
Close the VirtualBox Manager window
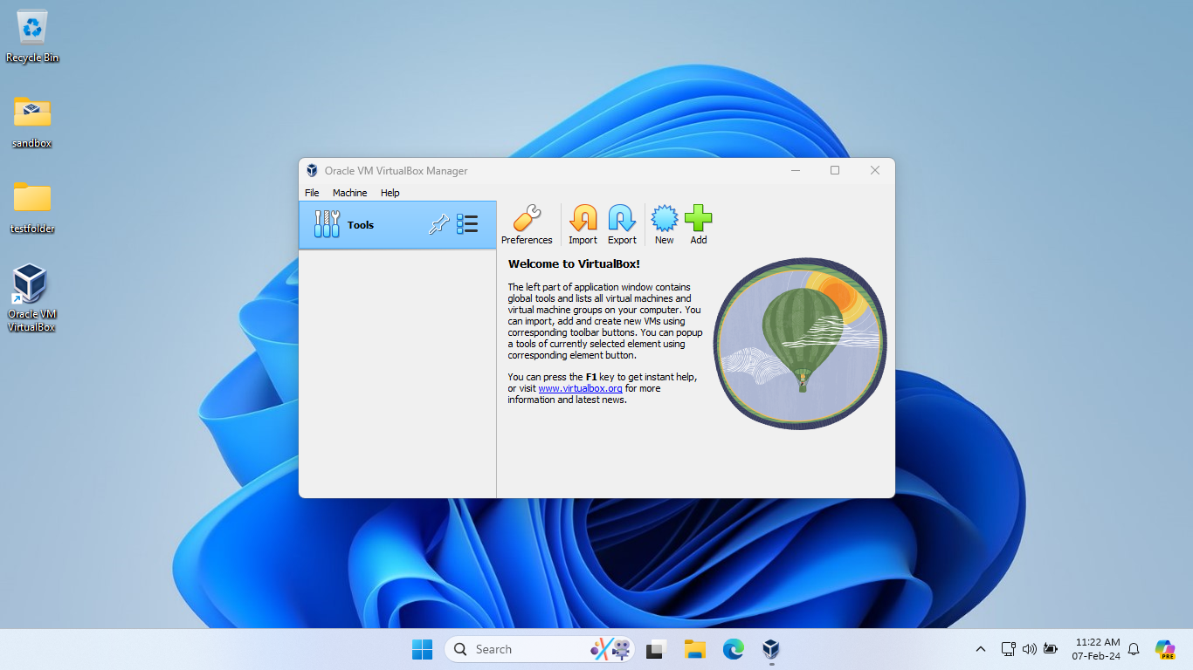coord(875,171)
